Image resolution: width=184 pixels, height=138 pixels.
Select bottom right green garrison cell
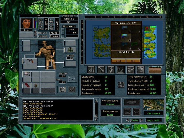(136, 46)
